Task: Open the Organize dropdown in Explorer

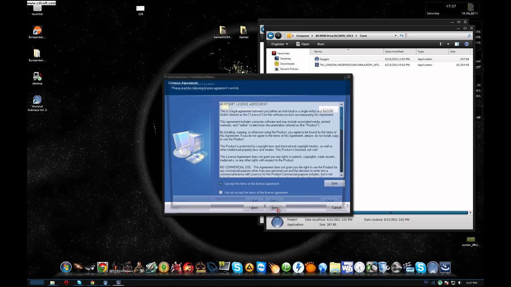Action: coord(279,44)
